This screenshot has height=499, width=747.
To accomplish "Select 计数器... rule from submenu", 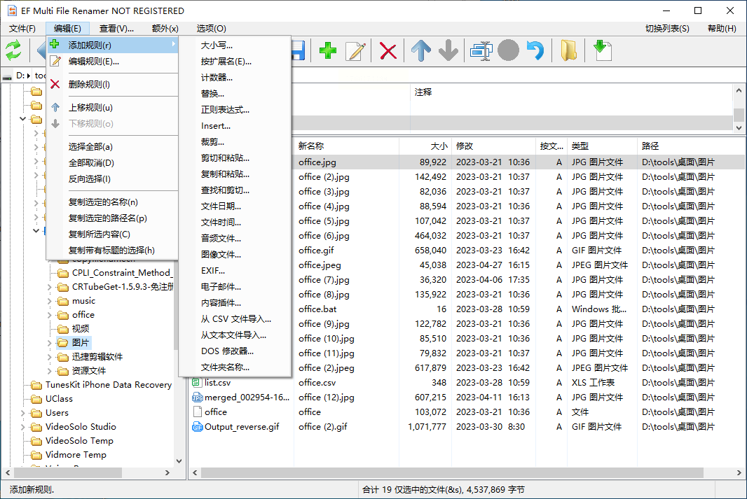I will 217,78.
